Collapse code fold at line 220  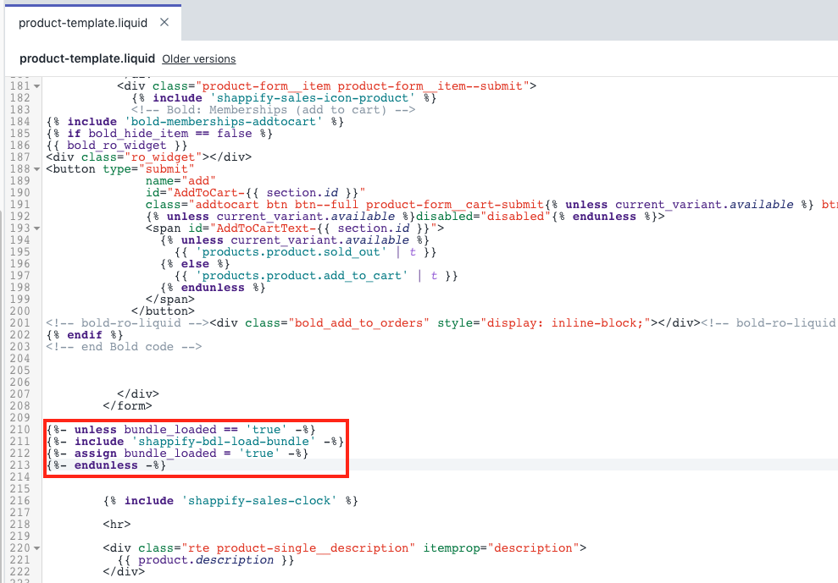[x=37, y=548]
